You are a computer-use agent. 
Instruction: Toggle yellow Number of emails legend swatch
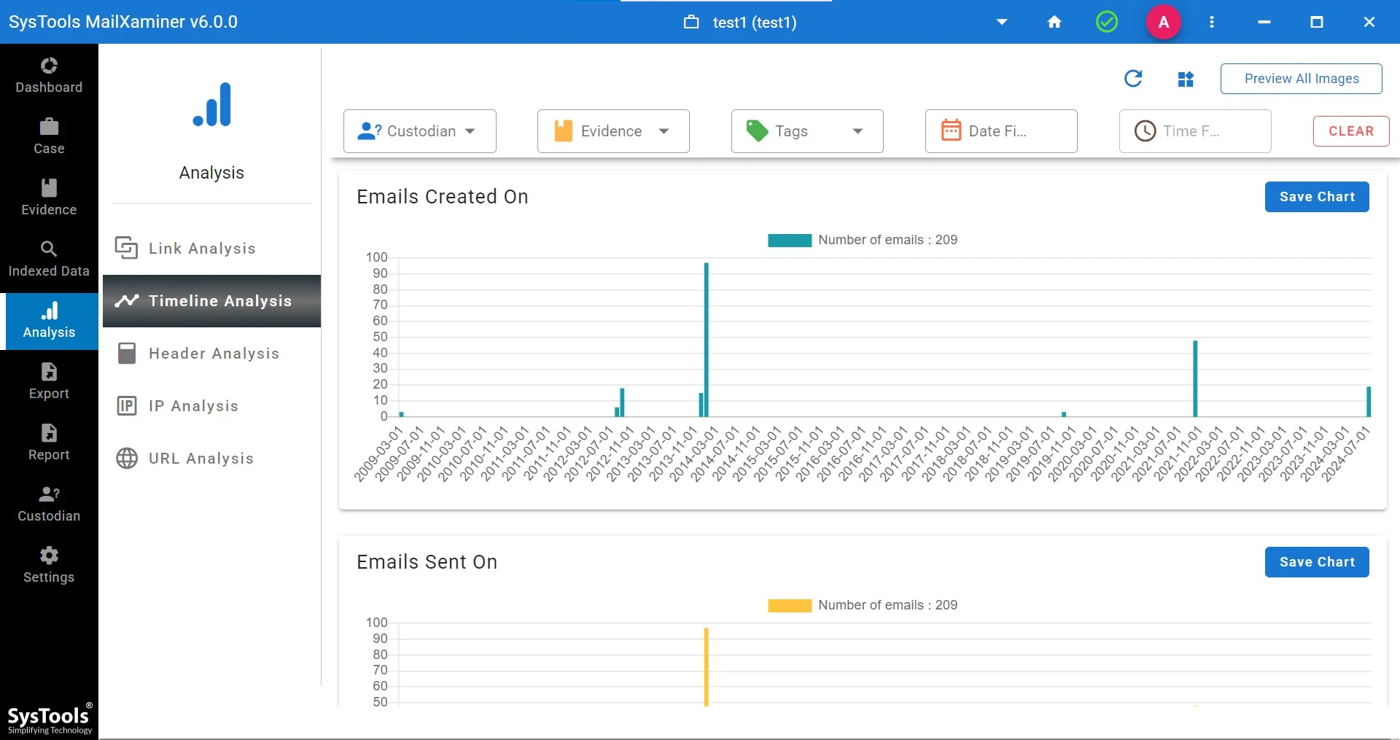point(790,606)
